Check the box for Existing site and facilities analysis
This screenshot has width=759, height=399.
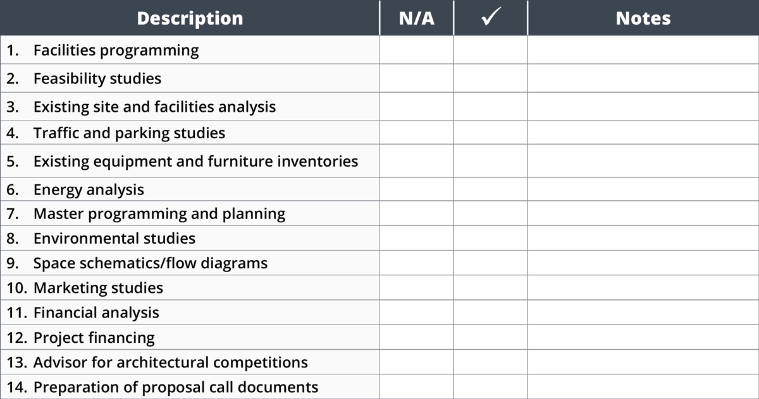pyautogui.click(x=490, y=106)
